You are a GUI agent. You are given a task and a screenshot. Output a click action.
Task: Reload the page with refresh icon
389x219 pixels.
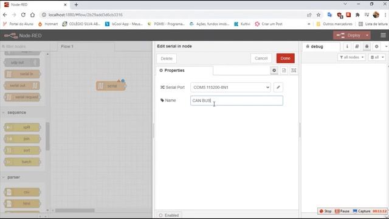(x=23, y=15)
